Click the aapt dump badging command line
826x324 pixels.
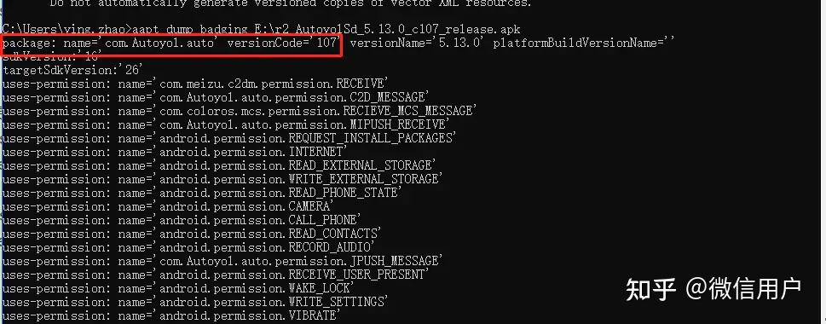262,30
